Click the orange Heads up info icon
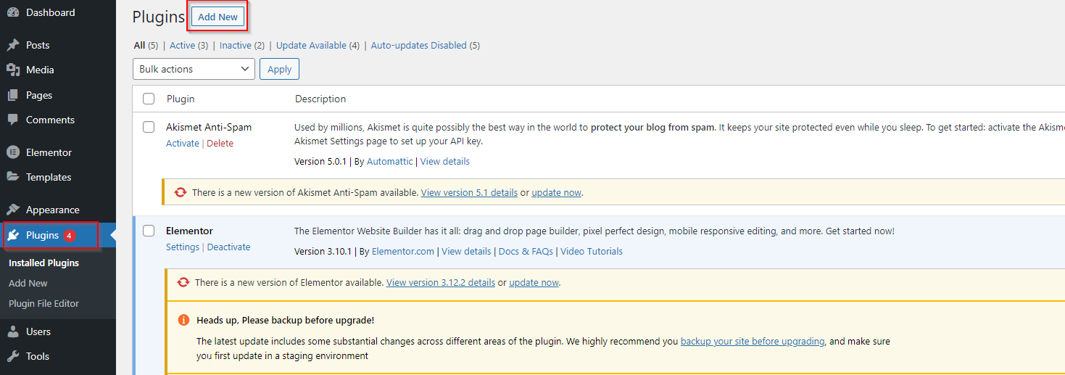The width and height of the screenshot is (1065, 375). [x=183, y=320]
